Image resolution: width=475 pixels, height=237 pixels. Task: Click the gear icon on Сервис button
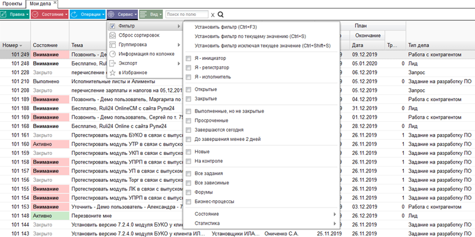tap(111, 14)
